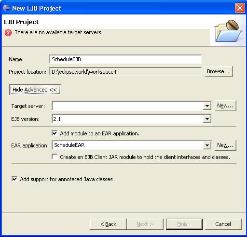Click the Name field containing ScheduleEJB
The width and height of the screenshot is (247, 237).
(125, 59)
